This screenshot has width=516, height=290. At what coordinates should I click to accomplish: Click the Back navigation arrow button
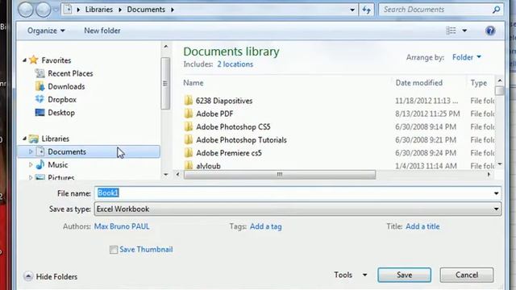click(26, 10)
